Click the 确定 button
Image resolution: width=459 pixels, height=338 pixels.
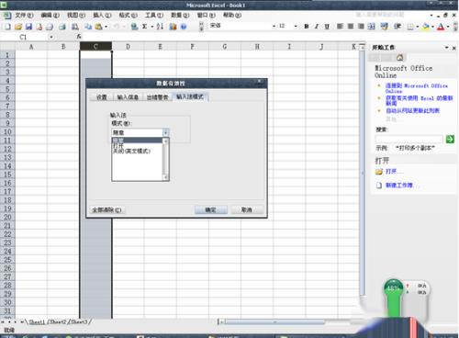(211, 209)
